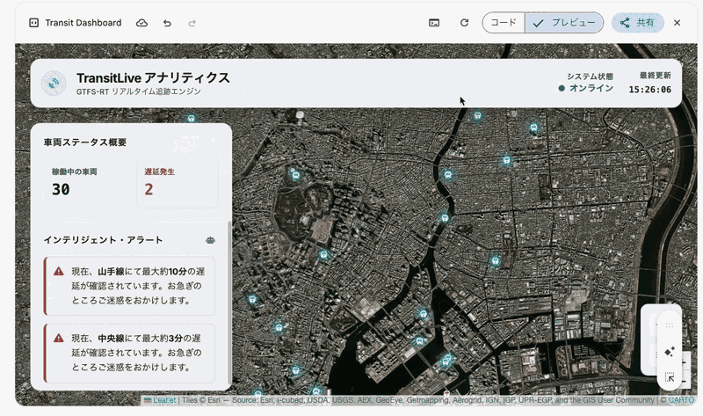Click the train marker just above the status panel
The width and height of the screenshot is (703, 416).
pyautogui.click(x=192, y=119)
